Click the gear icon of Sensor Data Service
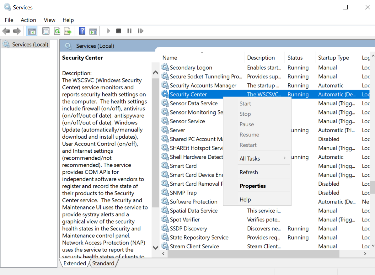 165,103
